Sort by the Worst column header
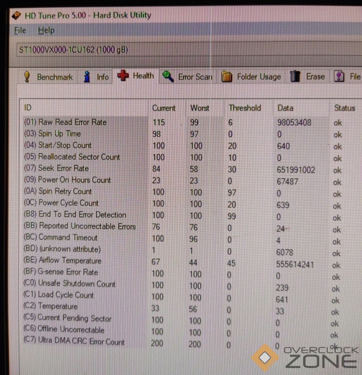 point(199,108)
